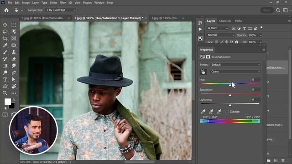Toggle Lock all for the layer
Screen dimensions: 292x164
pos(236,42)
